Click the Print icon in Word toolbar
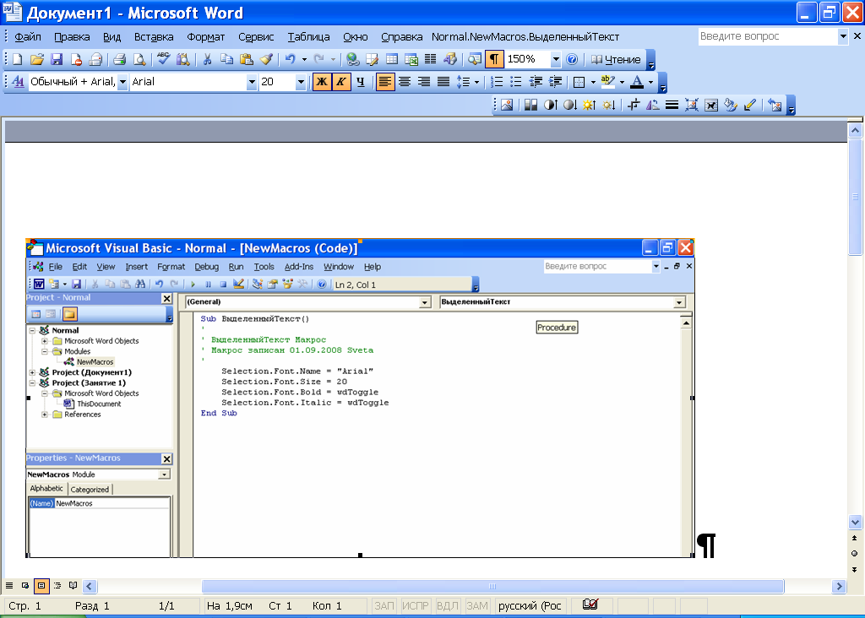 (x=120, y=59)
